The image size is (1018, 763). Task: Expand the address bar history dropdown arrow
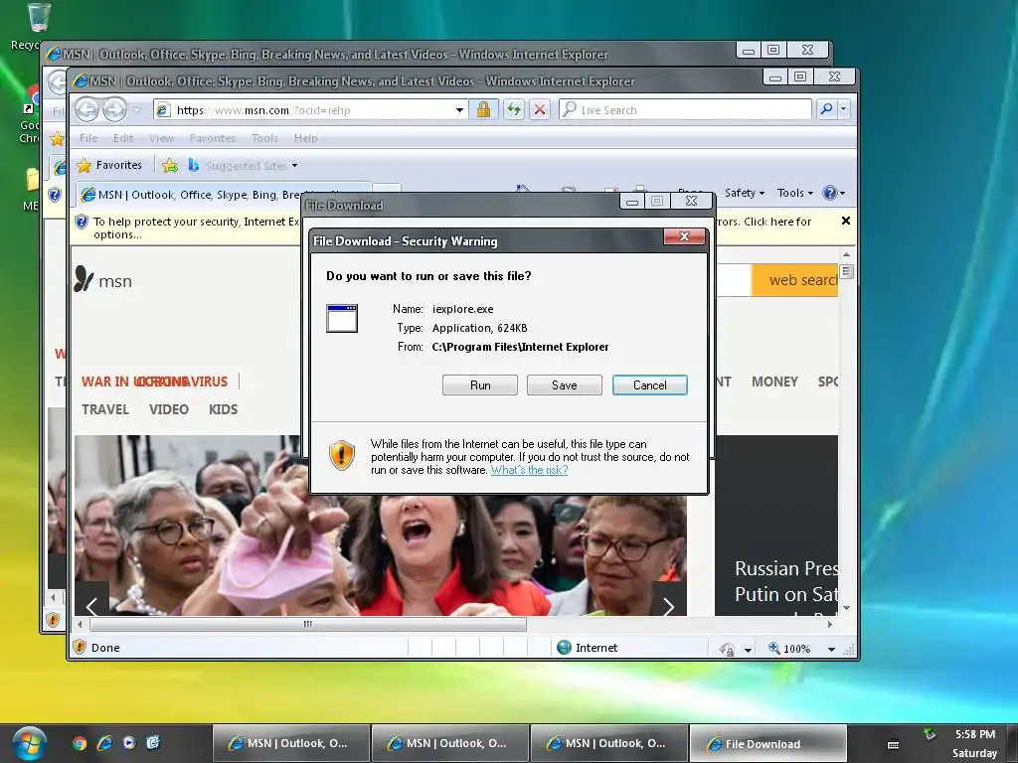tap(459, 109)
